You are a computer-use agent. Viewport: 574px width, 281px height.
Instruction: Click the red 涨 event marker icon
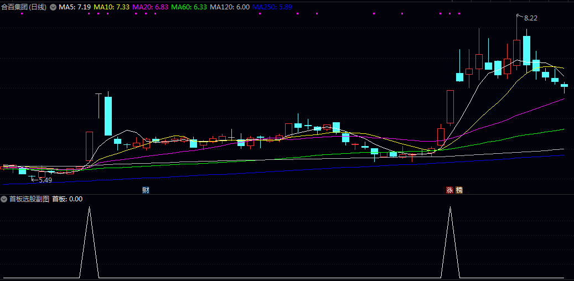click(450, 190)
